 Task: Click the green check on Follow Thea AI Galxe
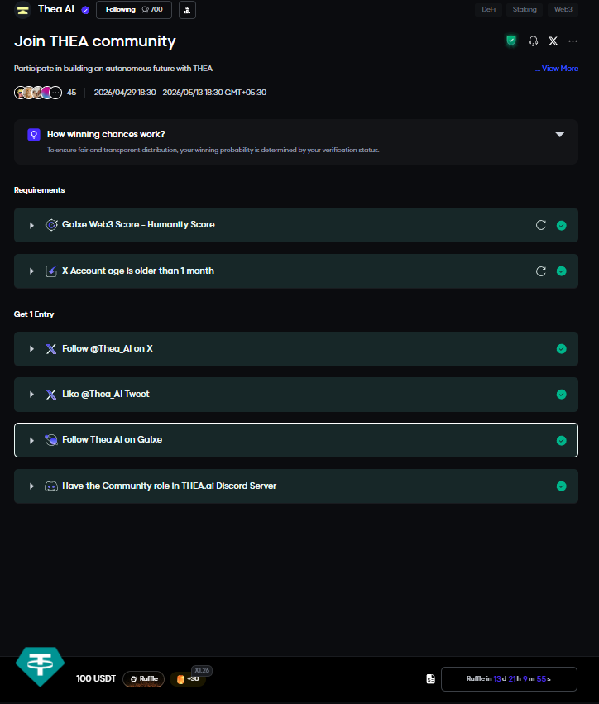point(561,440)
